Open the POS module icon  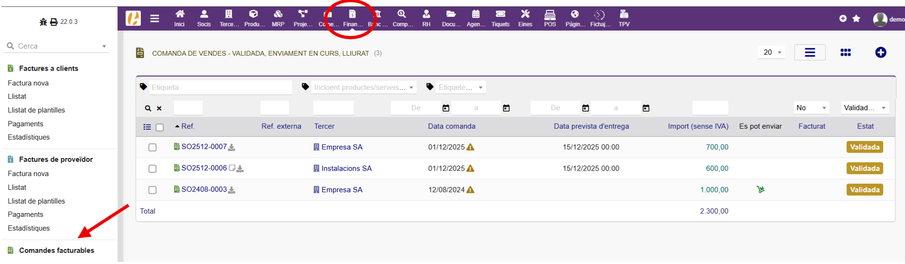550,18
